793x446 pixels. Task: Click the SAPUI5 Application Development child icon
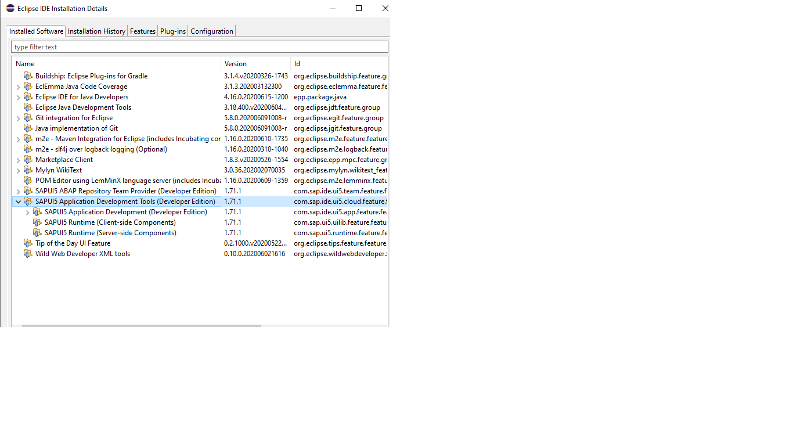tap(37, 212)
